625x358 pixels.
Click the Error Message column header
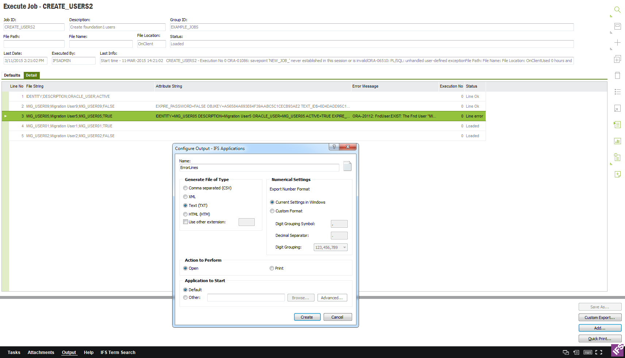395,86
